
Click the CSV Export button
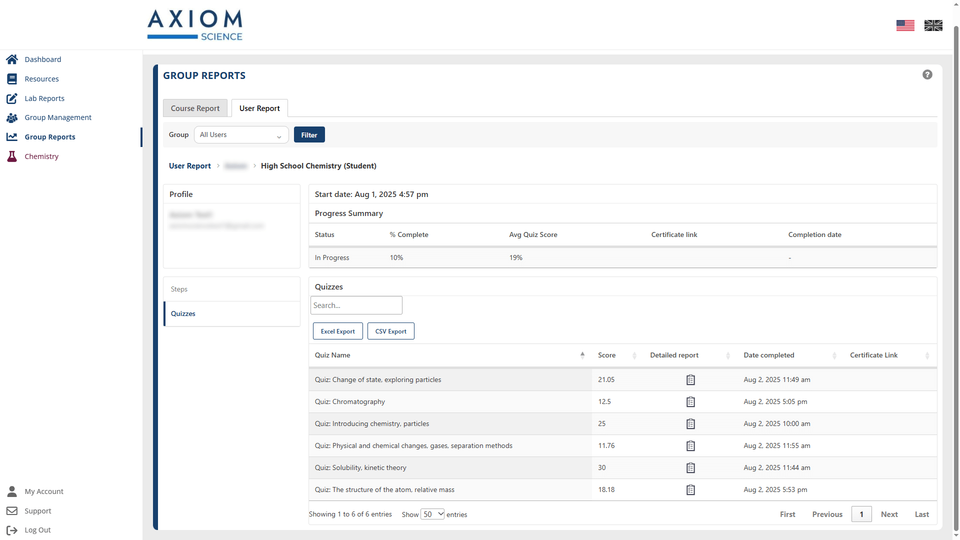point(390,331)
